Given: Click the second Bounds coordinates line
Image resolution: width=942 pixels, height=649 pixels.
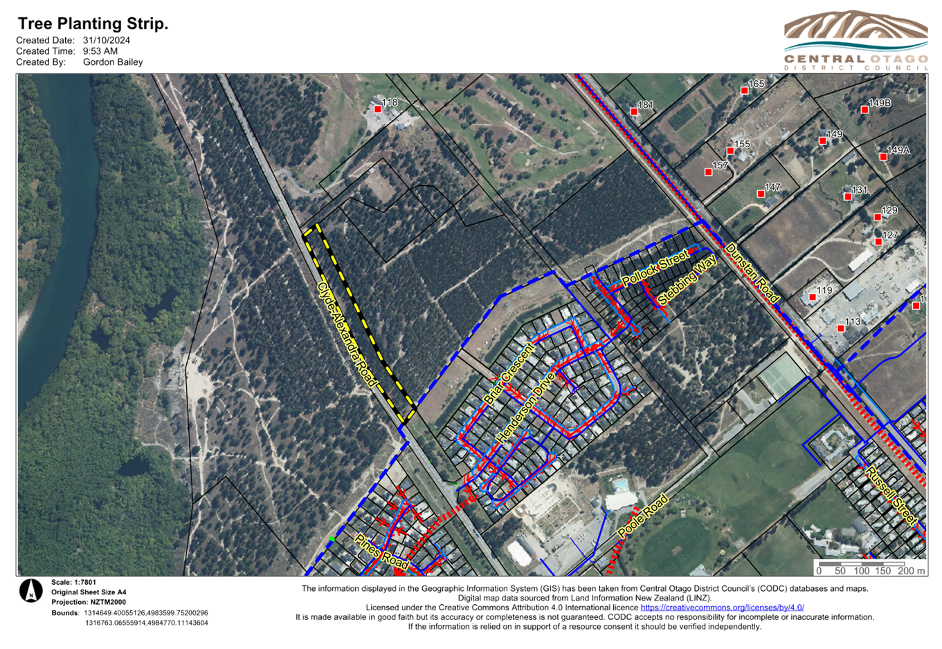Looking at the screenshot, I should click(147, 623).
